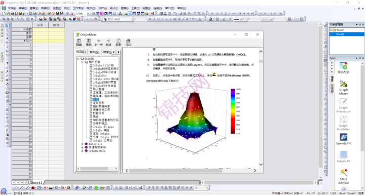Image resolution: width=365 pixels, height=195 pixels.
Task: Toggle underline formatting button
Action: click(158, 19)
